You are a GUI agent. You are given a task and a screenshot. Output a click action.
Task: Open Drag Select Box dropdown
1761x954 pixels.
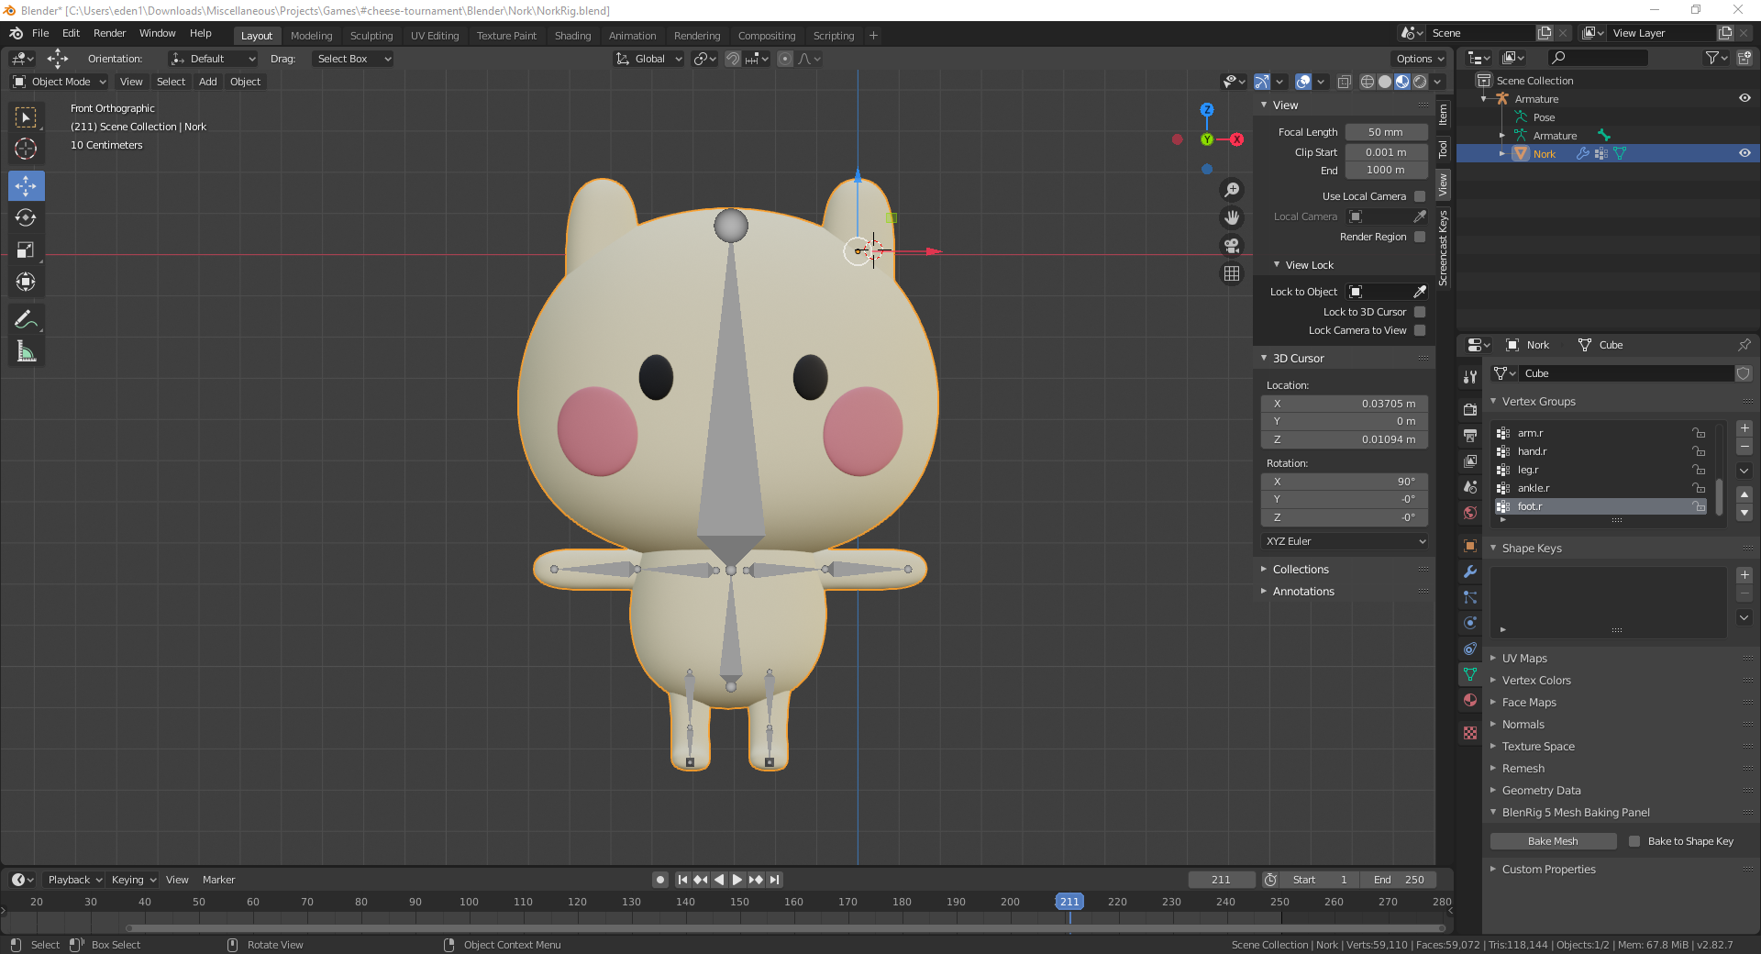[x=352, y=59]
